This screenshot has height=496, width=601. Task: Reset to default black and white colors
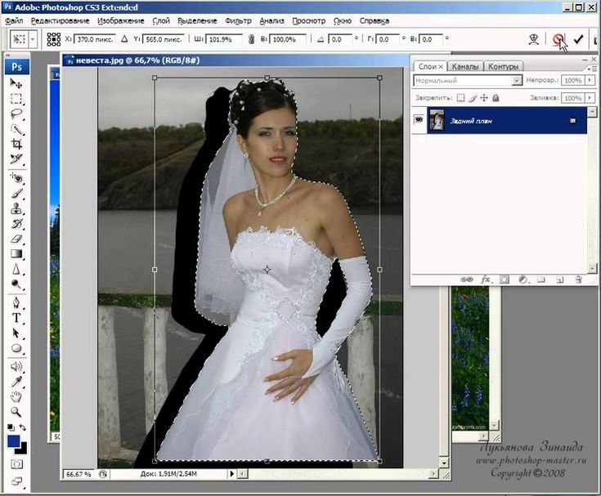[11, 427]
